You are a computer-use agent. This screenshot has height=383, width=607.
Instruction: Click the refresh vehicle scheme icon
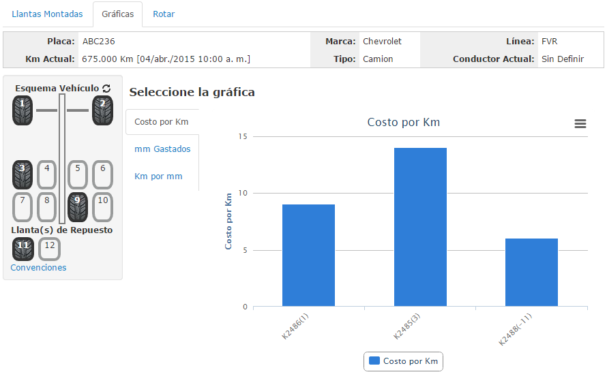click(x=106, y=89)
